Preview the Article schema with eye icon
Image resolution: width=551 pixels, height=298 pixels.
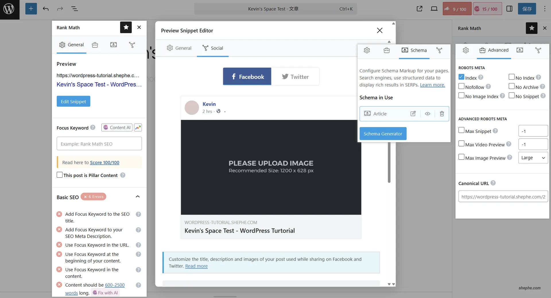tap(427, 114)
